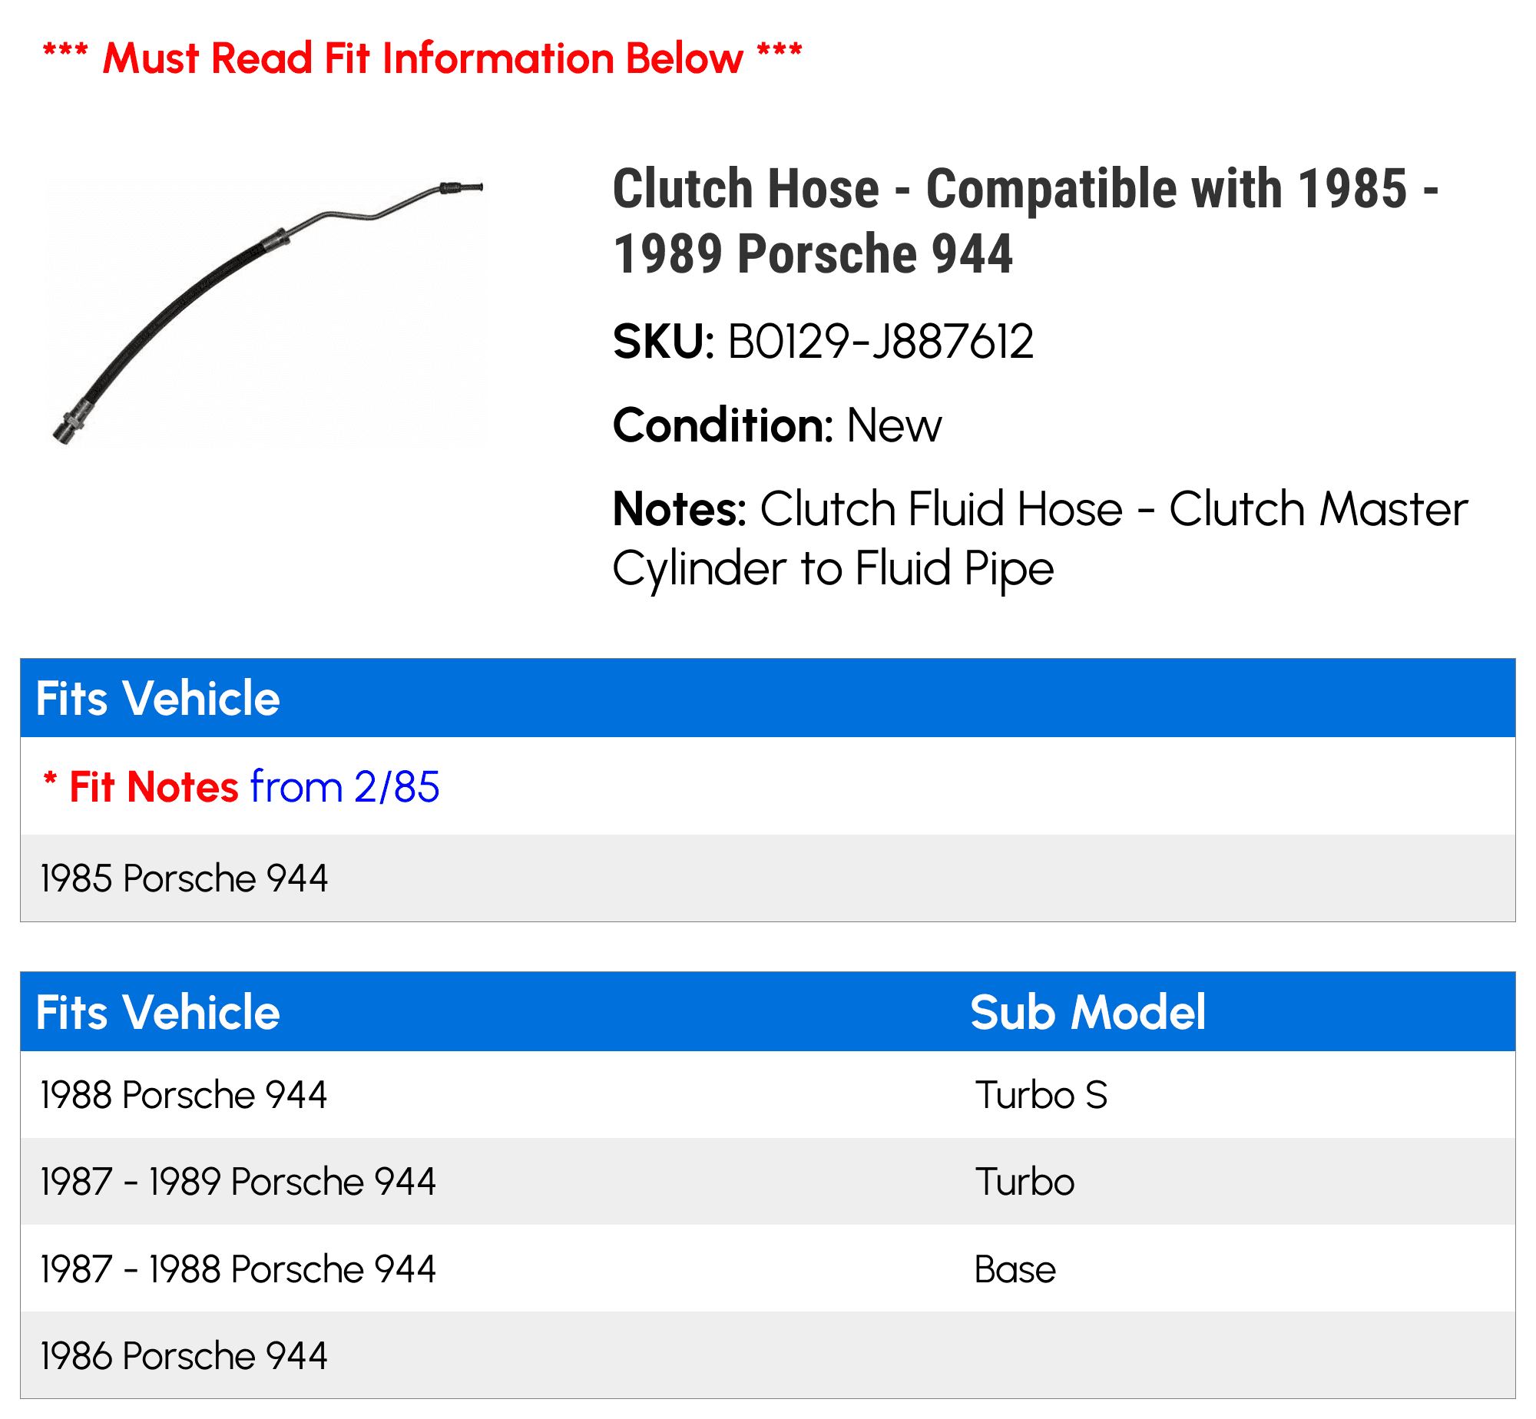
Task: Select the 1987 - 1989 Porsche 944 row
Action: click(768, 1181)
